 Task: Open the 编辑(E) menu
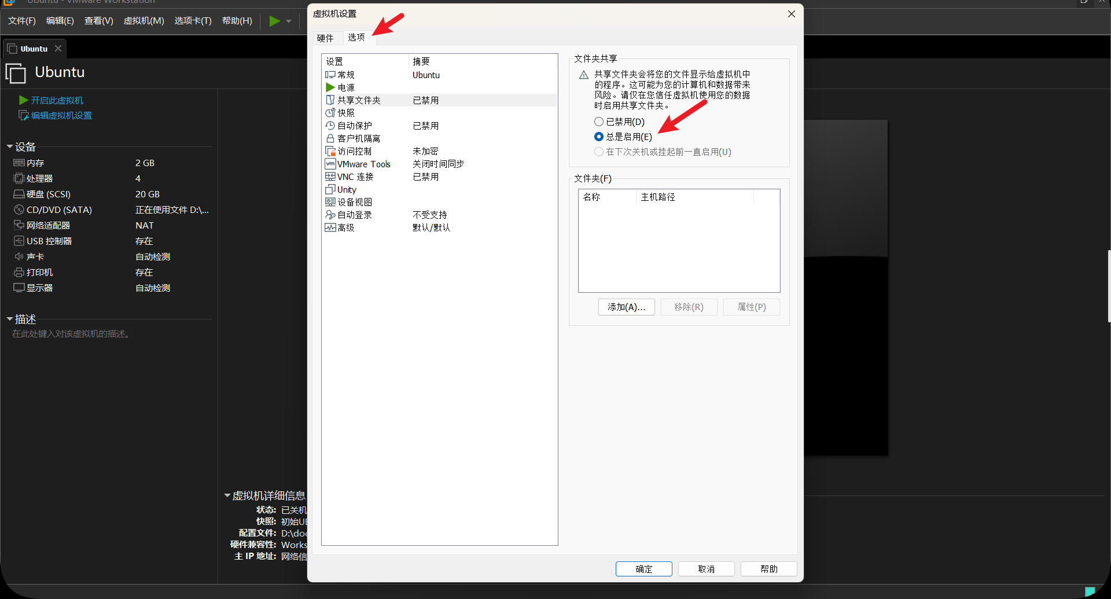click(x=60, y=21)
